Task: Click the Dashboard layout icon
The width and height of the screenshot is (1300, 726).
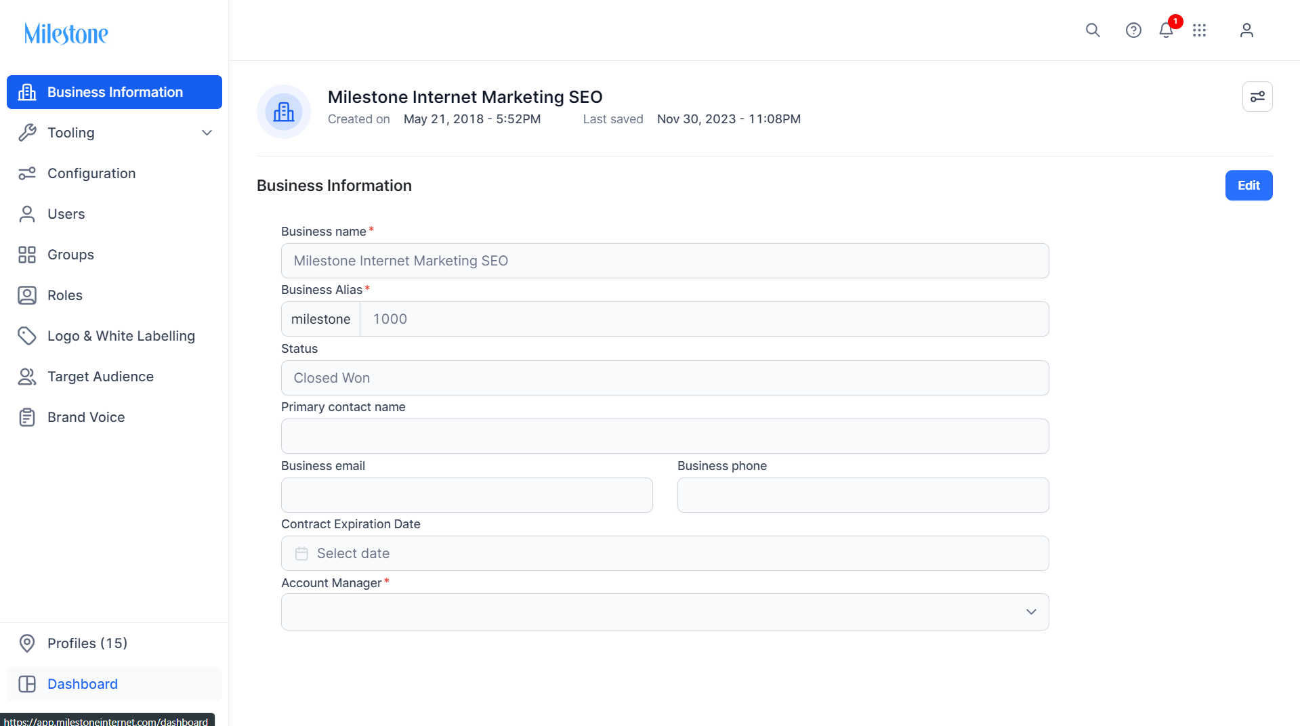Action: 27,684
